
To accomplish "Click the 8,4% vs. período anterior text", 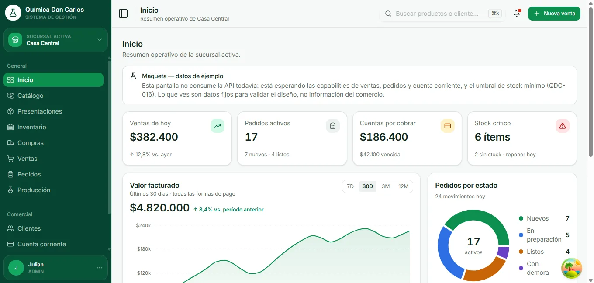I will click(228, 210).
